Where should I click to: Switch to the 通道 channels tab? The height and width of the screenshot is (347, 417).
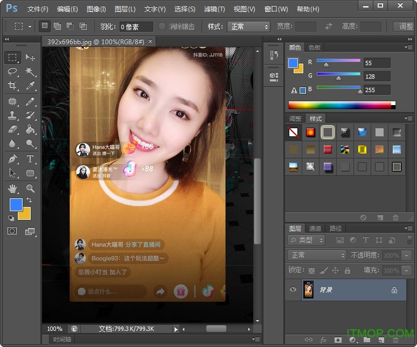(x=315, y=228)
